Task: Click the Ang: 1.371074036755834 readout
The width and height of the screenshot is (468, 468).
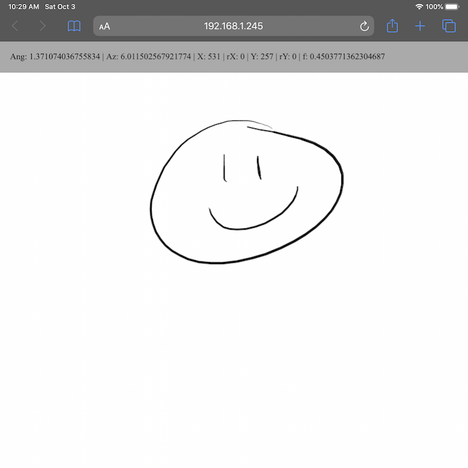Action: [55, 56]
